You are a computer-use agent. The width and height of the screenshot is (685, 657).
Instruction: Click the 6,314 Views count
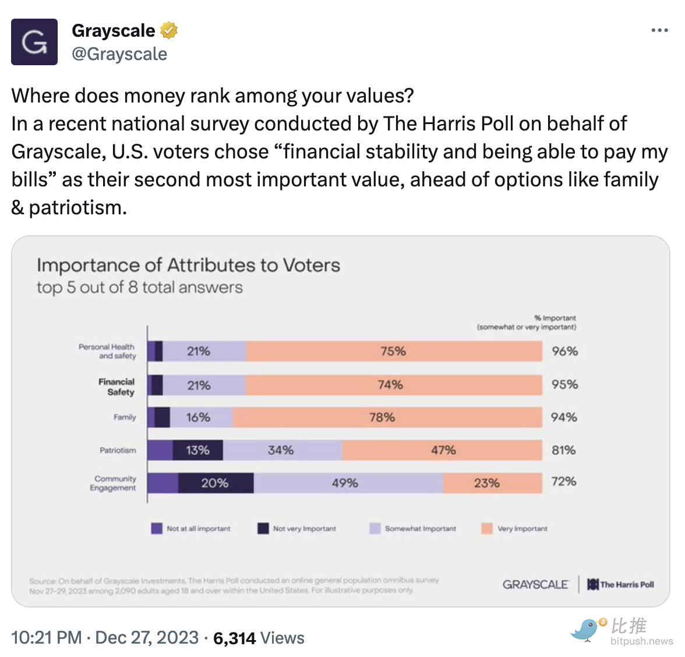259,638
